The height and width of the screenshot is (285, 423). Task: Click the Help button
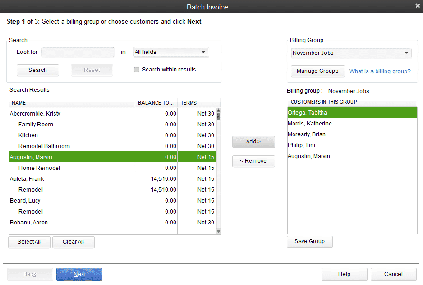344,274
